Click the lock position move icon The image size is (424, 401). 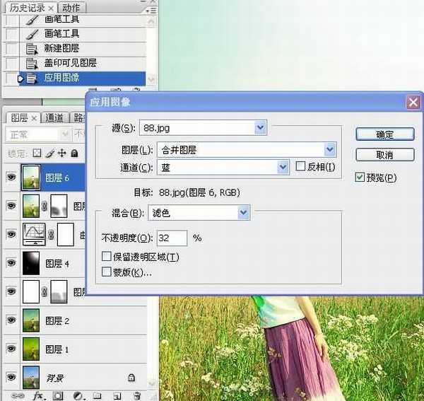(61, 153)
